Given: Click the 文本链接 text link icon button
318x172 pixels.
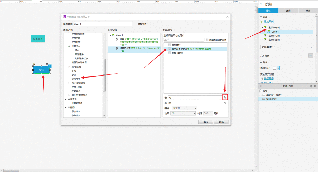Looking at the screenshot, I should [x=310, y=56].
